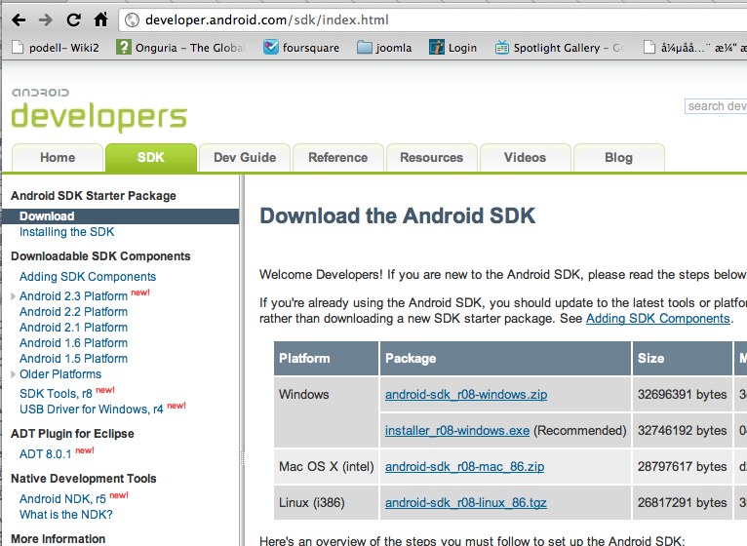Open the joomla bookmarks folder
This screenshot has width=747, height=546.
[384, 48]
